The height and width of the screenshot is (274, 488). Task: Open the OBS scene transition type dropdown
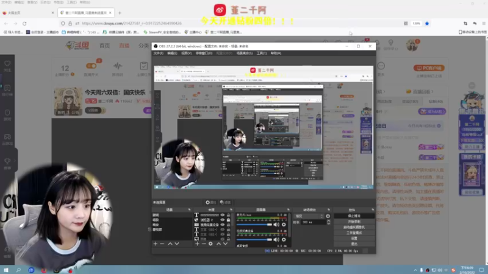[x=309, y=216]
